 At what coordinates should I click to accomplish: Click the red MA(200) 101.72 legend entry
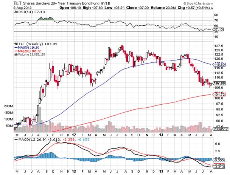point(28,51)
